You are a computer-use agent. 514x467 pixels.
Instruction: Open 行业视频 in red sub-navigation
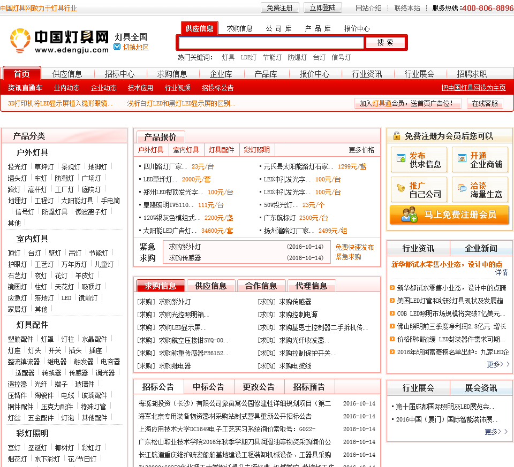point(177,88)
